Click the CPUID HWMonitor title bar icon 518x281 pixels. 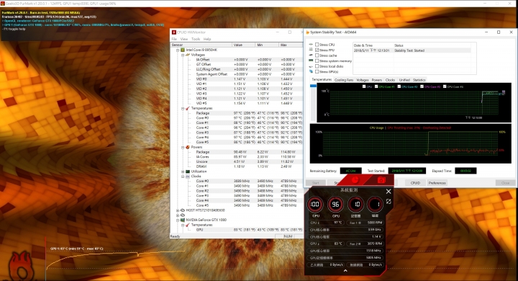[x=174, y=32]
